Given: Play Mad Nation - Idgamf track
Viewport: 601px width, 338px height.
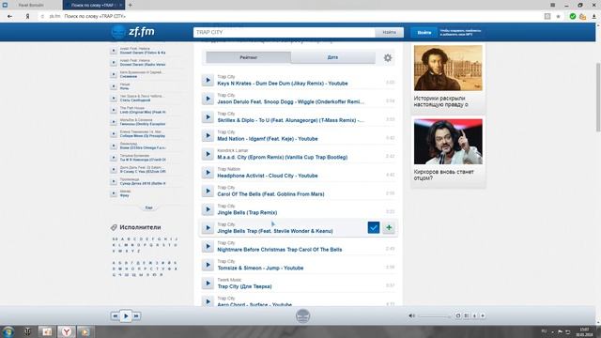Looking at the screenshot, I should 208,135.
